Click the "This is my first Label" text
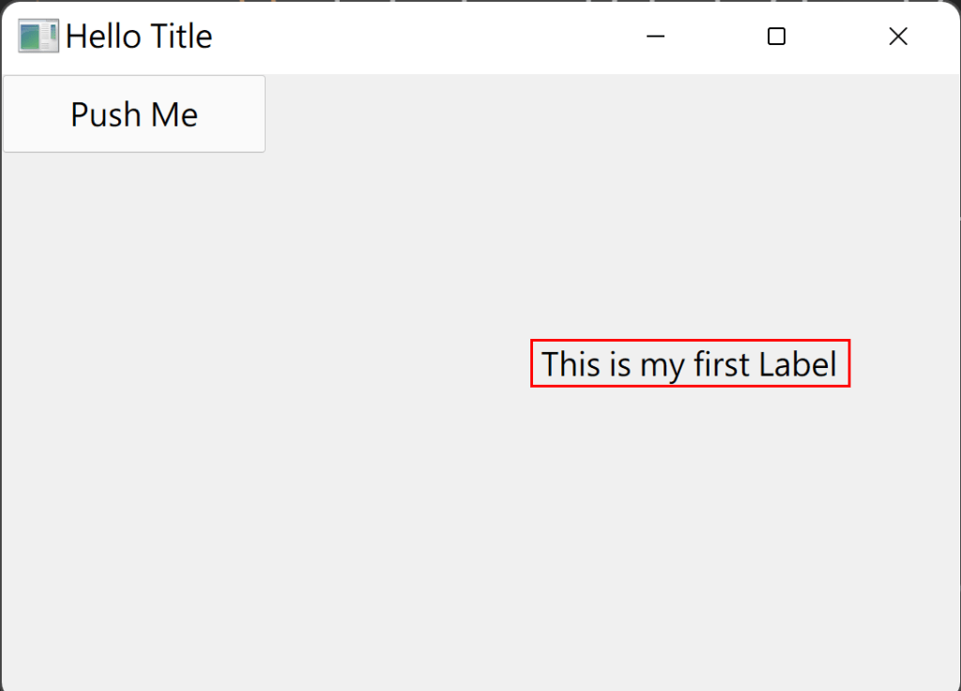Image resolution: width=961 pixels, height=691 pixels. click(690, 363)
